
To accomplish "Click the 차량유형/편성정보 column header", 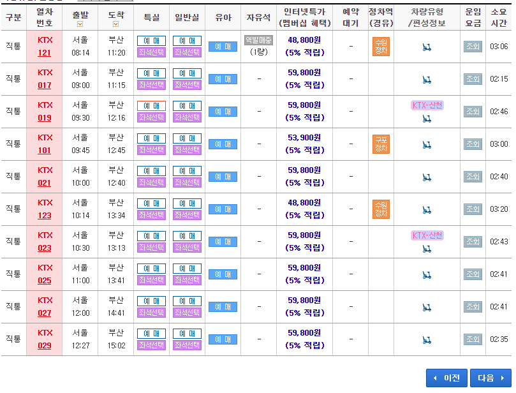I will click(x=427, y=17).
